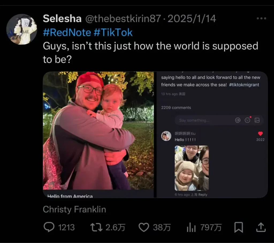
Task: Click the @ mention icon in comment box
Action: click(x=238, y=120)
